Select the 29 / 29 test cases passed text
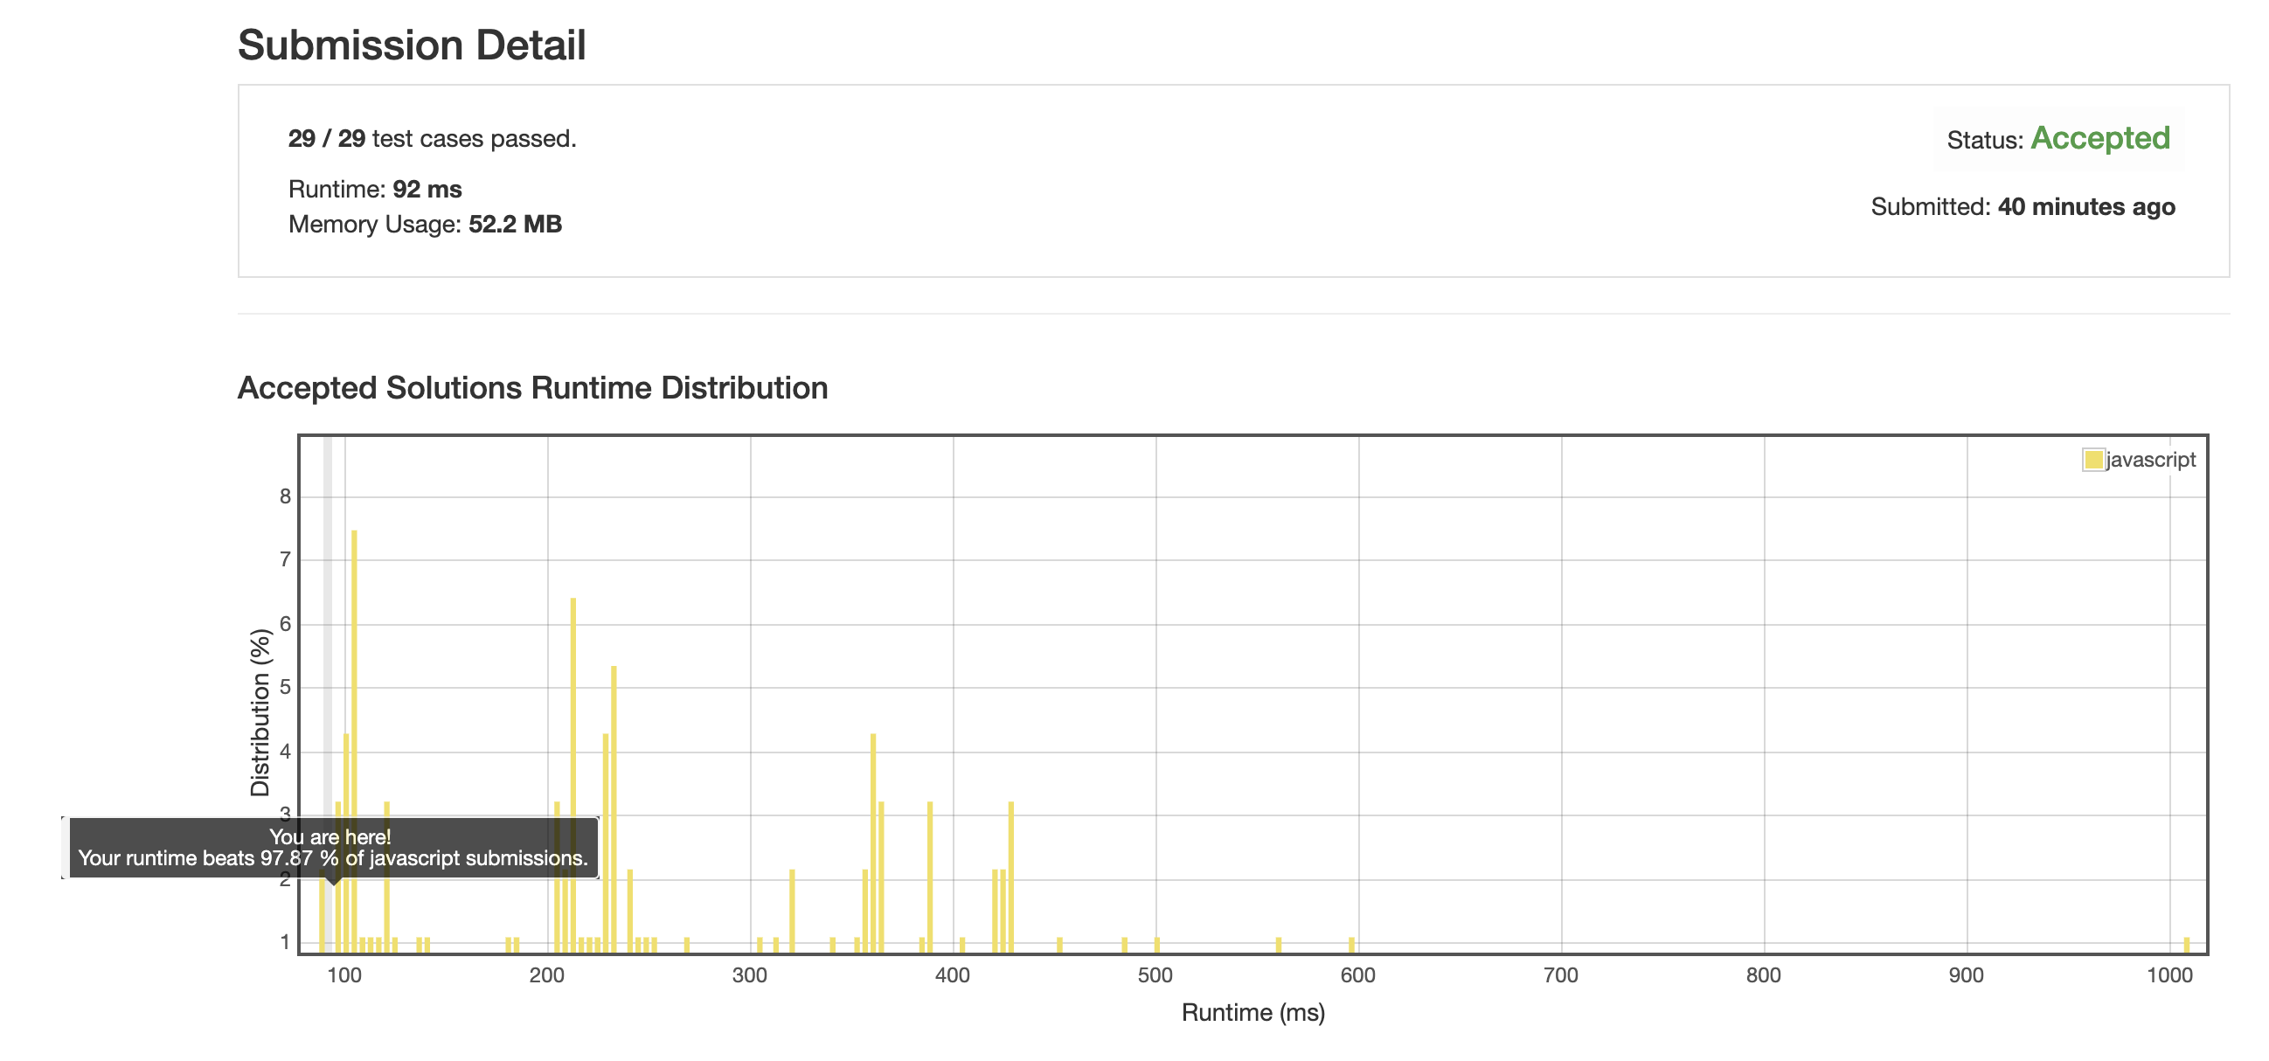 [x=433, y=138]
